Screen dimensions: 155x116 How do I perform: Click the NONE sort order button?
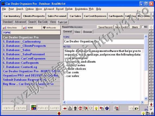(32, 28)
